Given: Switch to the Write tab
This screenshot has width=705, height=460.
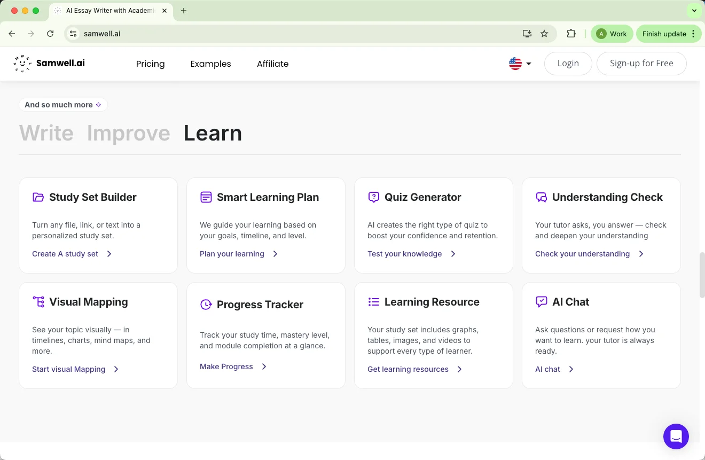Looking at the screenshot, I should tap(46, 133).
